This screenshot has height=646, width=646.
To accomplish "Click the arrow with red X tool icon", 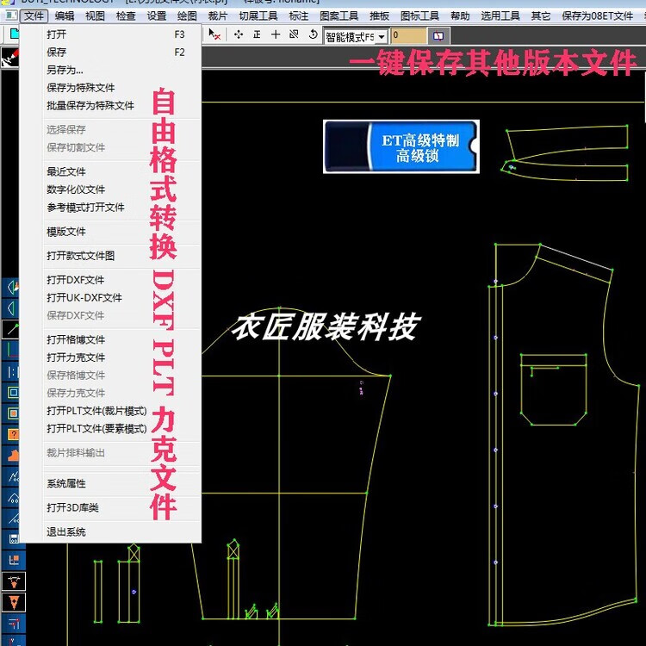I will pyautogui.click(x=214, y=35).
